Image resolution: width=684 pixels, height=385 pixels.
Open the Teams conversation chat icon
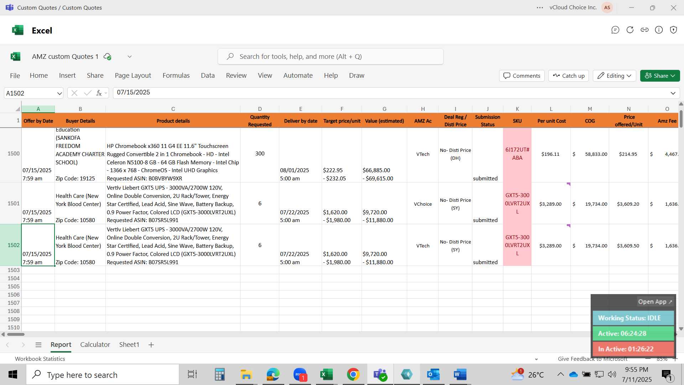(615, 30)
